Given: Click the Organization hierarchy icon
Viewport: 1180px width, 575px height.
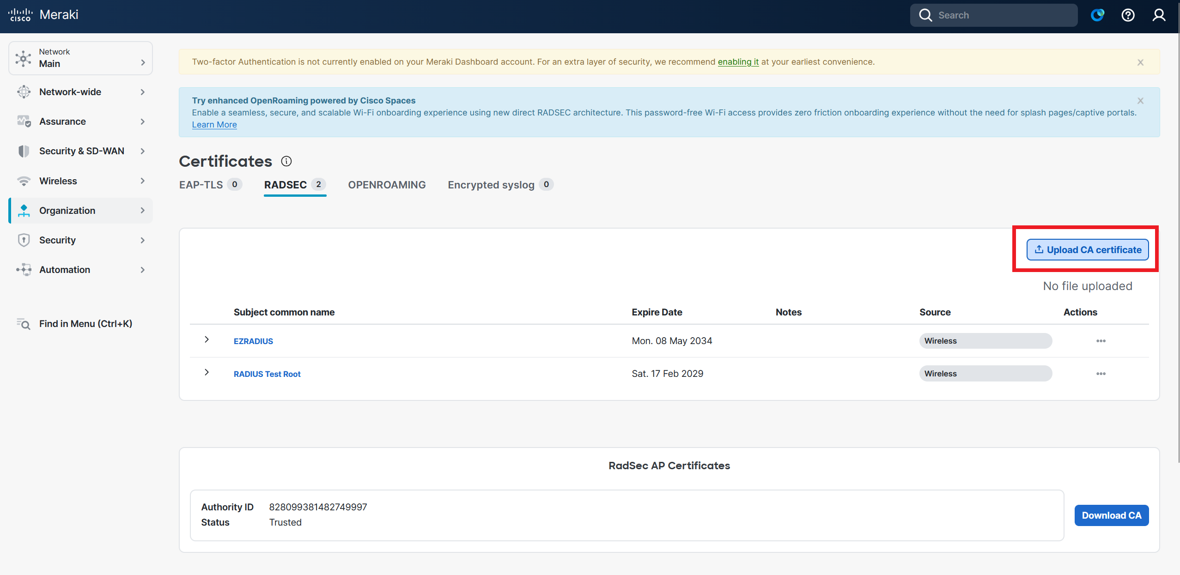Looking at the screenshot, I should (x=24, y=211).
